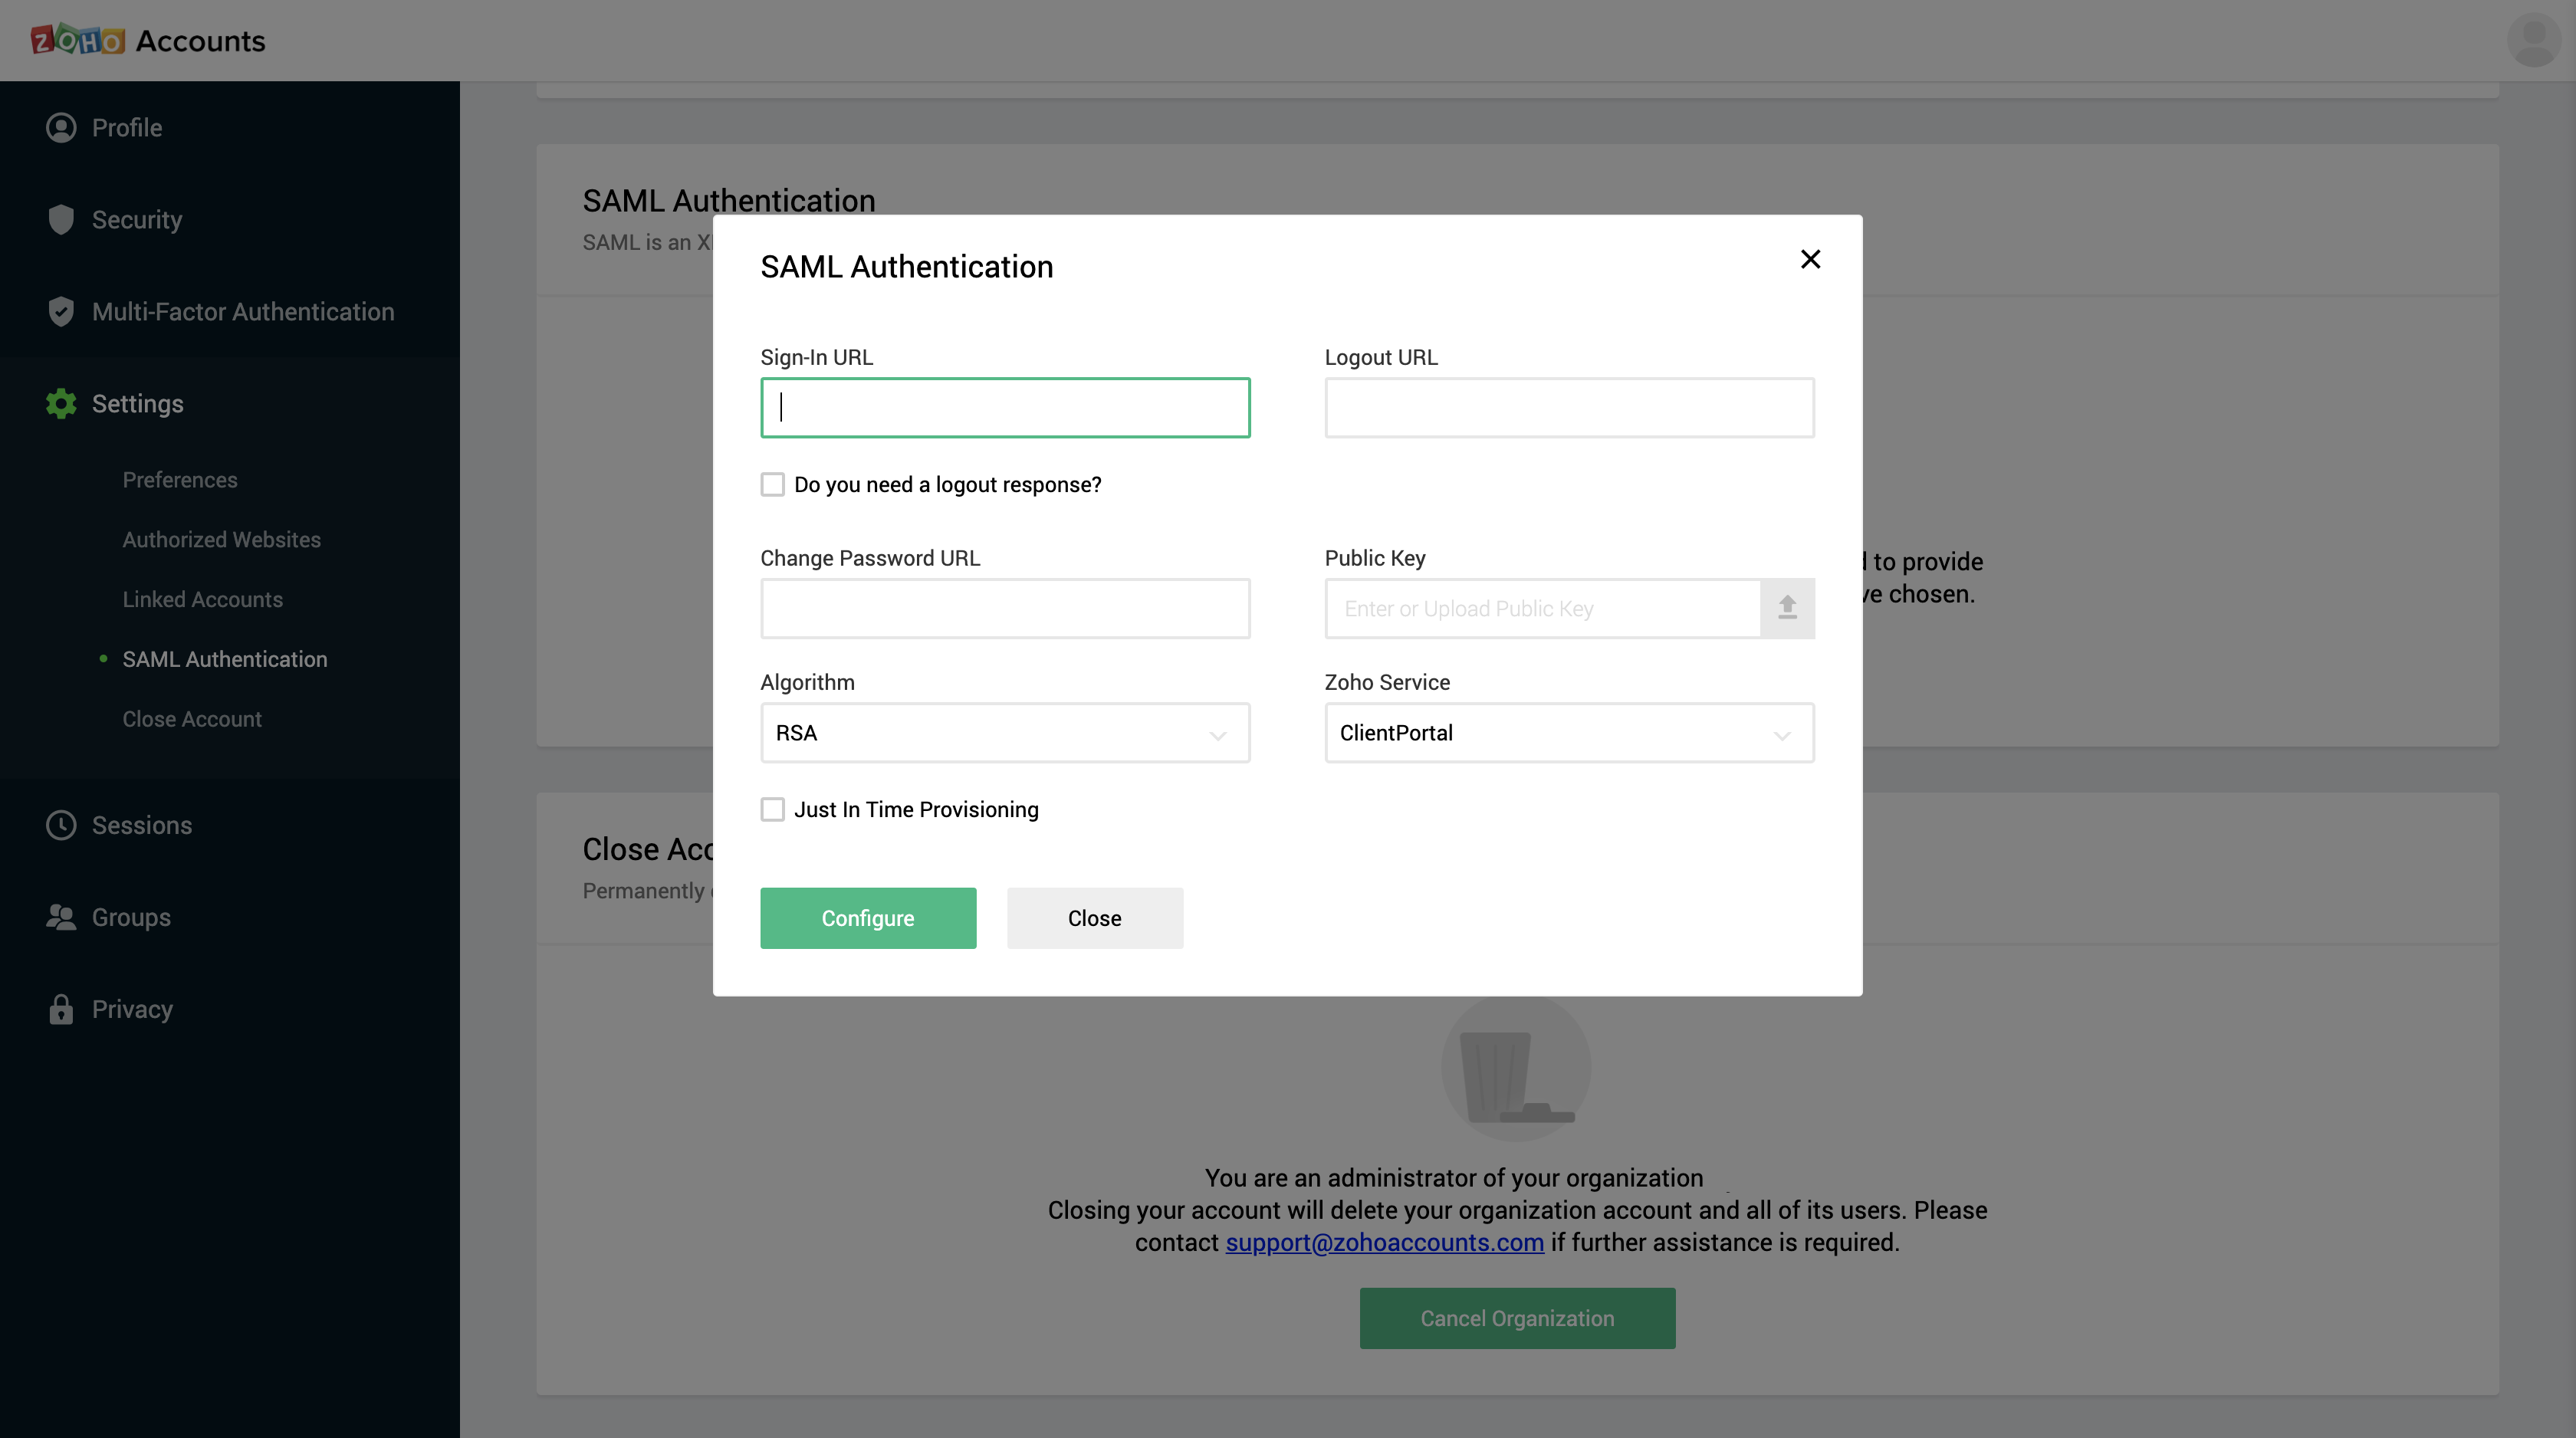Expand the Algorithm RSA dropdown
Image resolution: width=2576 pixels, height=1438 pixels.
(x=1005, y=733)
